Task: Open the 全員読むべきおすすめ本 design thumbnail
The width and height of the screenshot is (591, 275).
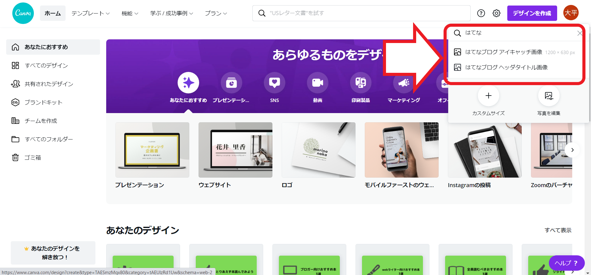Action: [x=476, y=260]
